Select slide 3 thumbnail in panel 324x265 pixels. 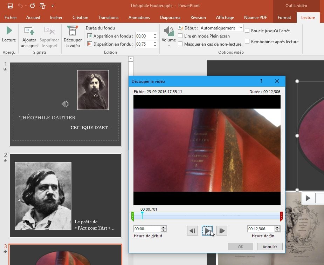65,255
